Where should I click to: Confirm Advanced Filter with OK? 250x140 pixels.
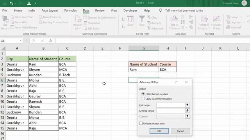point(159,131)
